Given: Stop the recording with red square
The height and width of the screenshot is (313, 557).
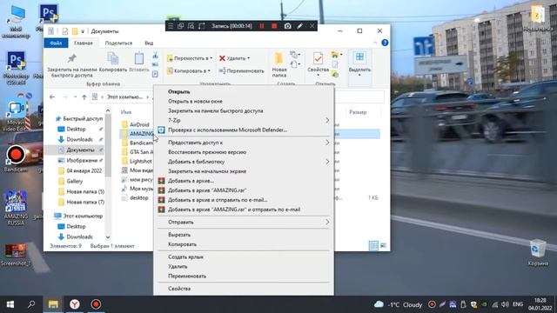Looking at the screenshot, I should [274, 26].
